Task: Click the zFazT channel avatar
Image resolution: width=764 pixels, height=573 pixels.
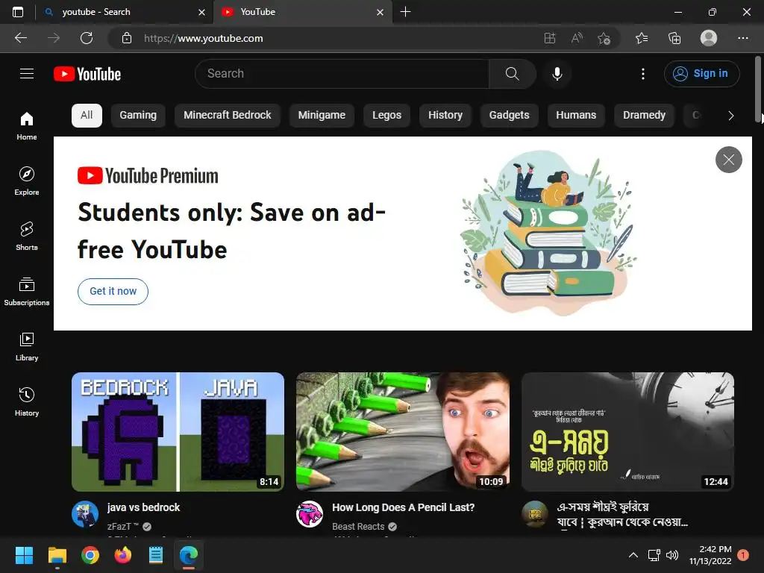Action: 85,514
